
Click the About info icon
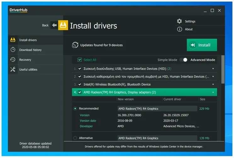179,29
